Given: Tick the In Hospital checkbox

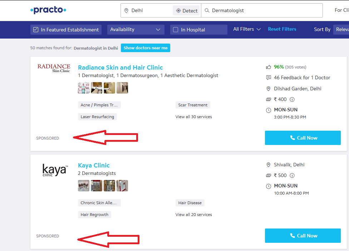Looking at the screenshot, I should pyautogui.click(x=175, y=30).
